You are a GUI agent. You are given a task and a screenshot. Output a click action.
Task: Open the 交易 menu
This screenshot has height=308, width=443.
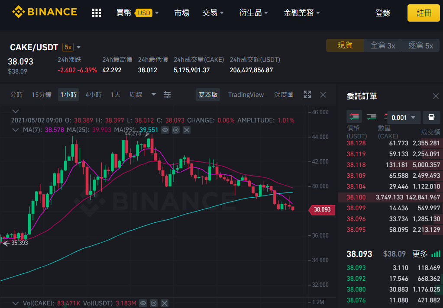point(213,13)
